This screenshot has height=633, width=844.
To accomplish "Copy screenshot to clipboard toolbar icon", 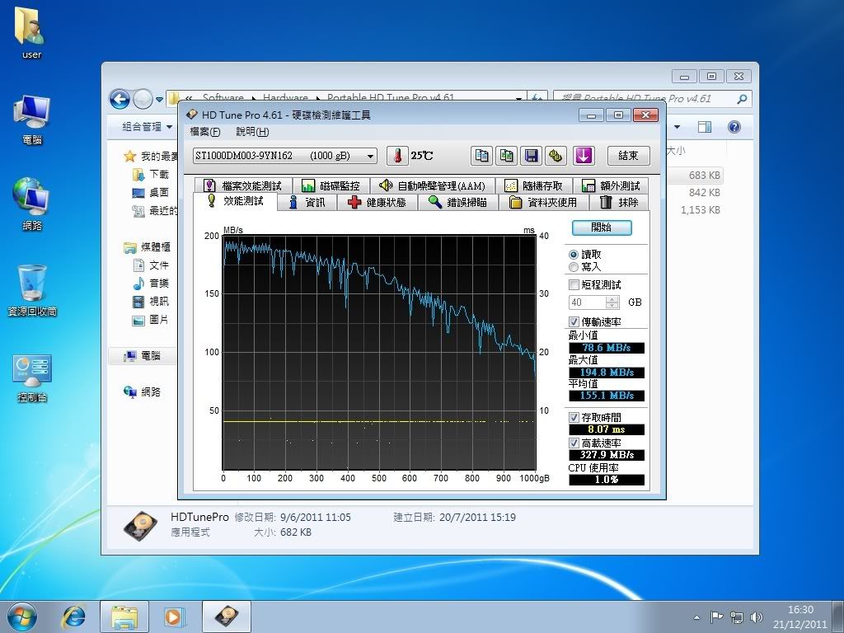I will point(506,156).
